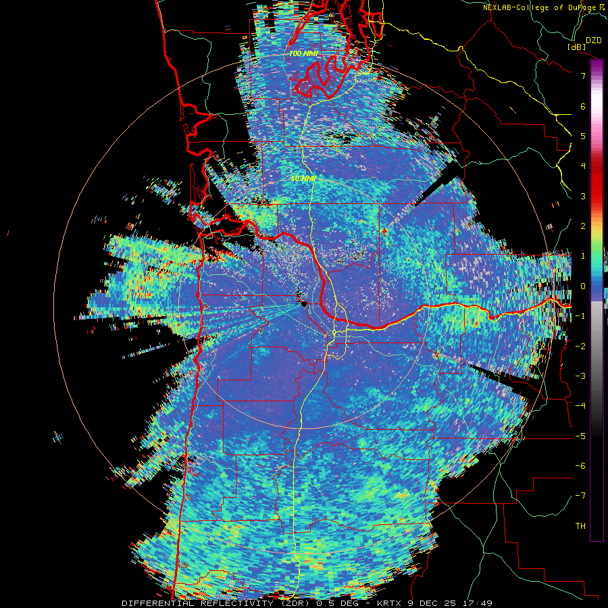Click the -1 tick label on color scale
608x608 pixels.
(x=580, y=316)
